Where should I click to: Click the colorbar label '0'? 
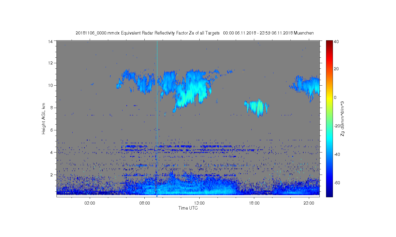(335, 97)
